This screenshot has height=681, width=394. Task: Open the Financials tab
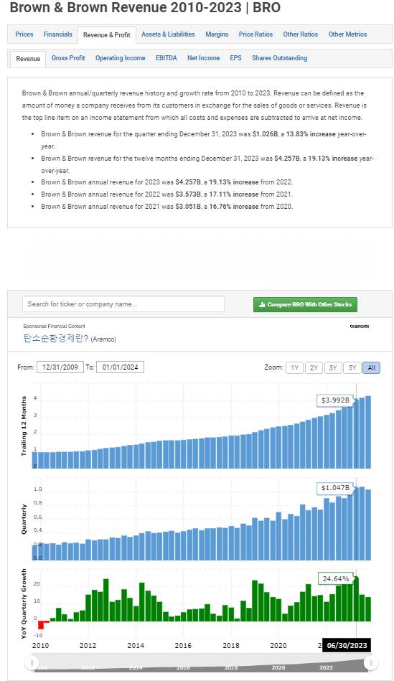point(58,34)
